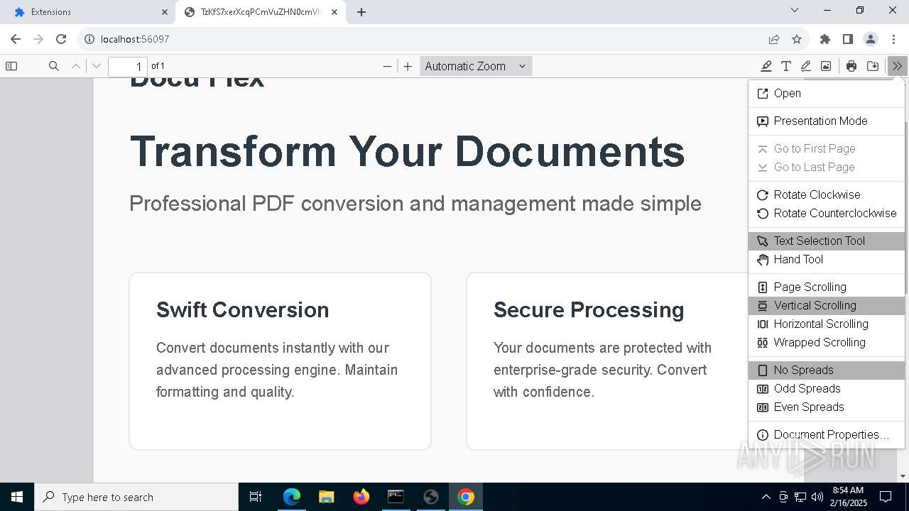Image resolution: width=909 pixels, height=511 pixels.
Task: Toggle Chrome side panel
Action: point(848,39)
